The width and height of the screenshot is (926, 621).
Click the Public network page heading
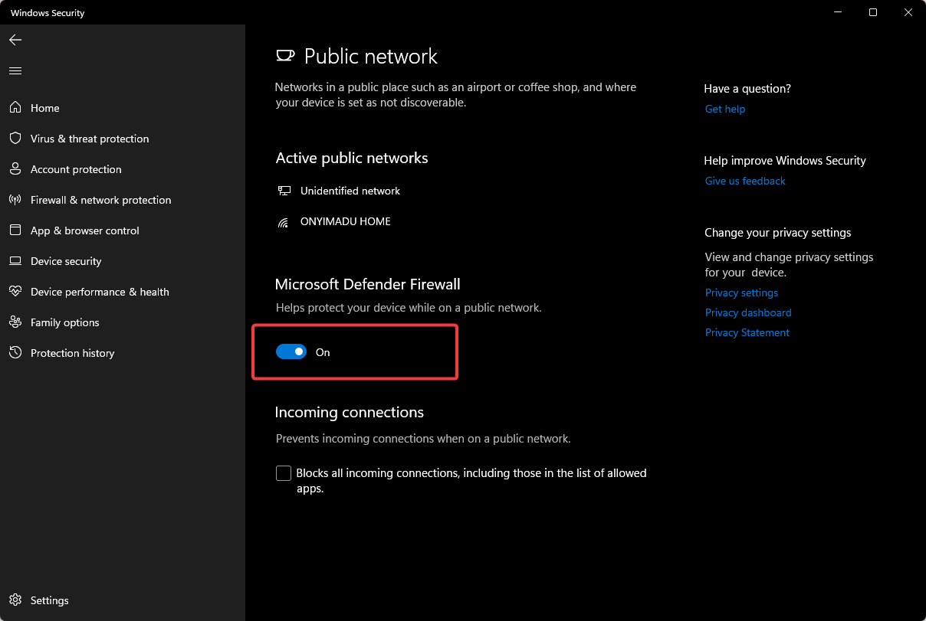371,56
